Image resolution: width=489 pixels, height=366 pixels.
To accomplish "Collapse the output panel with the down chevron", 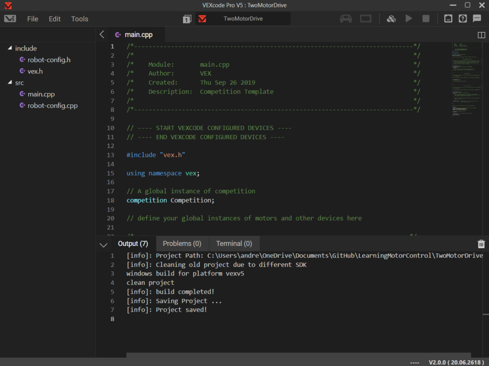I will coord(104,245).
